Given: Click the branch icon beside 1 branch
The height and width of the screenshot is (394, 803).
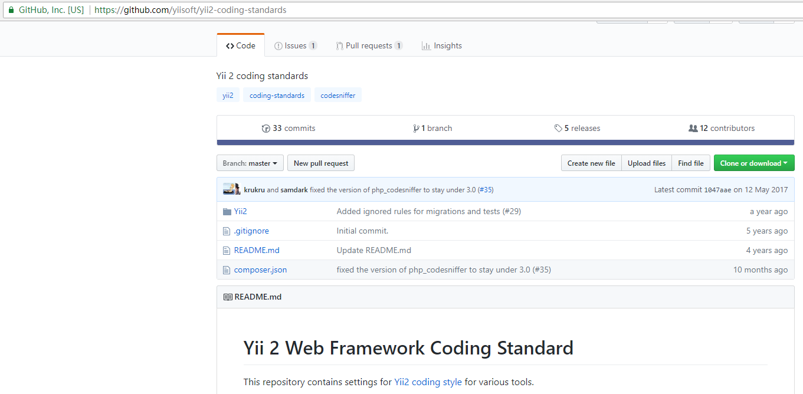Looking at the screenshot, I should pos(416,129).
